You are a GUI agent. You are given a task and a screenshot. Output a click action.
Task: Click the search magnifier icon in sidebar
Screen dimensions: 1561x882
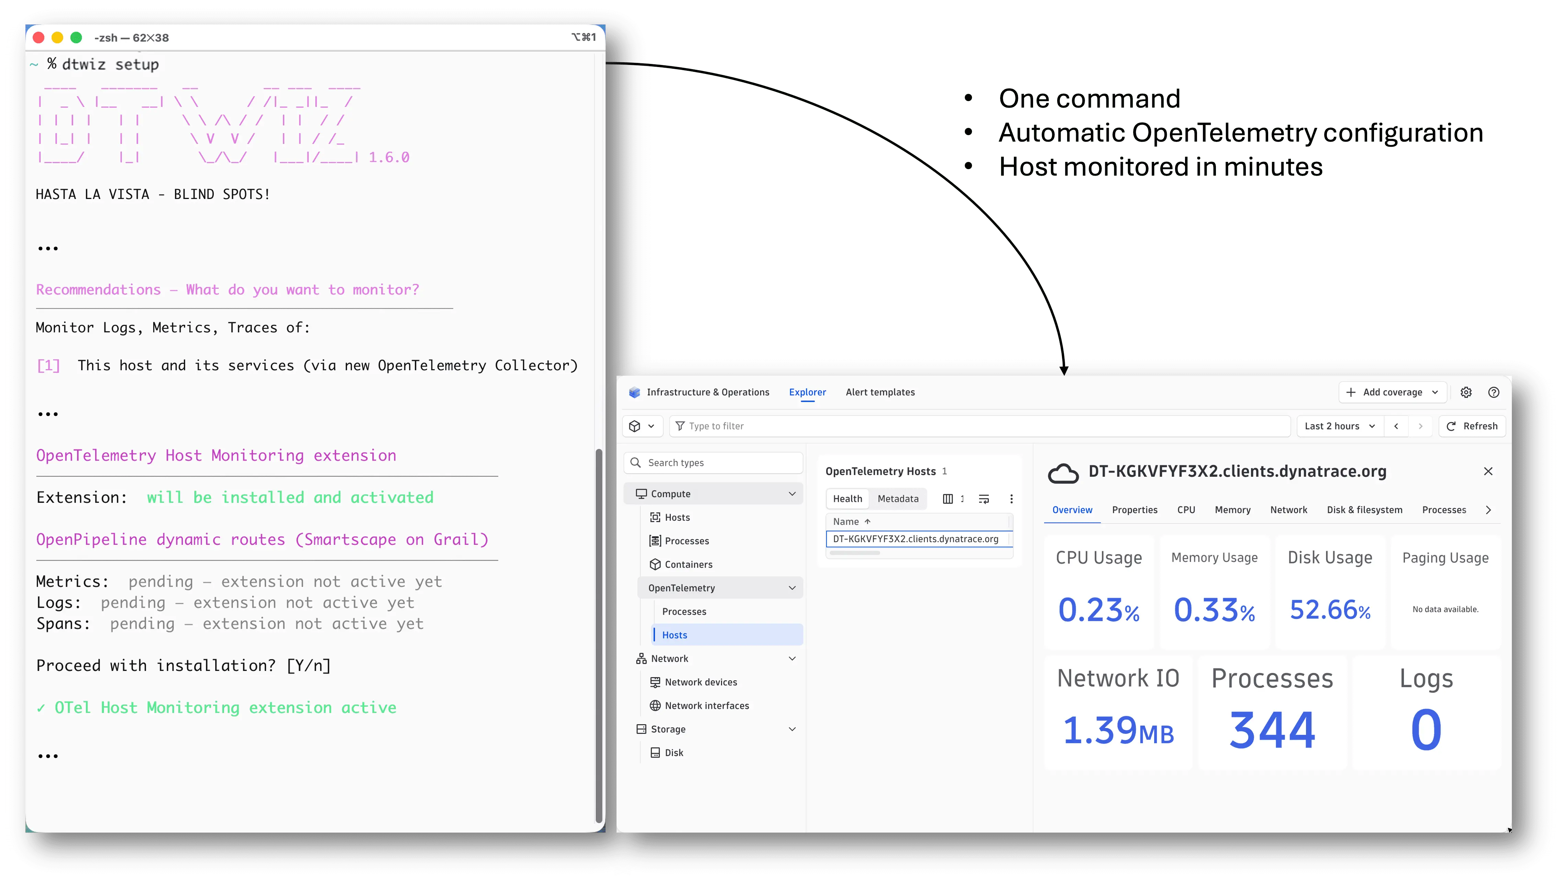635,463
